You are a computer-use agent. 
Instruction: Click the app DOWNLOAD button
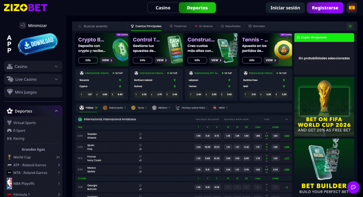38,43
